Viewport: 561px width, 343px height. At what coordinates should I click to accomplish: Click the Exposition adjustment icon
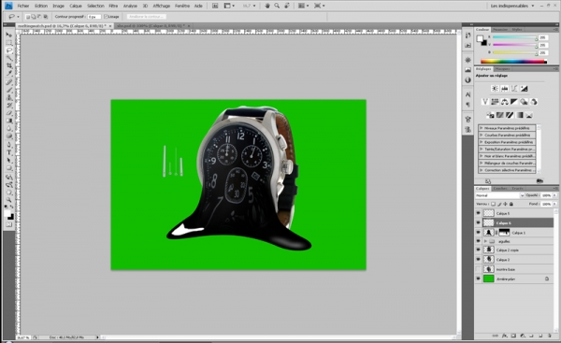[524, 89]
